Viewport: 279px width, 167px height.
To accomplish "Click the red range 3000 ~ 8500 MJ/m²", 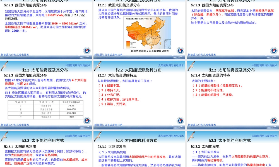I will 65,23.
